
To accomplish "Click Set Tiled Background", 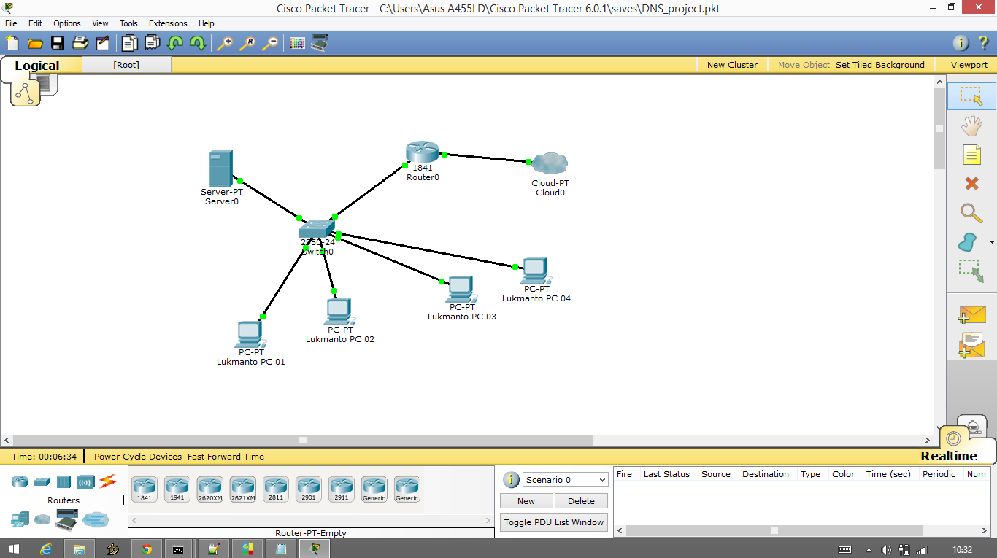I will point(880,65).
